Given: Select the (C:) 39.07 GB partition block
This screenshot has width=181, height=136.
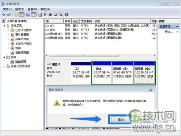Looking at the screenshot, I should [x=81, y=73].
